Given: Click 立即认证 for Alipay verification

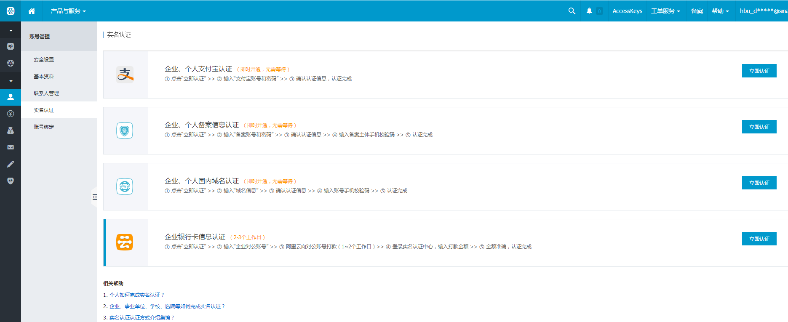Looking at the screenshot, I should 759,71.
